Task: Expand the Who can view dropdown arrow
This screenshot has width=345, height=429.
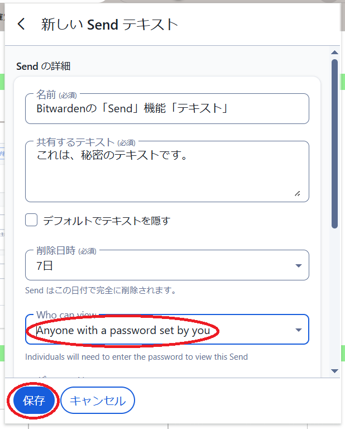Action: coord(298,330)
